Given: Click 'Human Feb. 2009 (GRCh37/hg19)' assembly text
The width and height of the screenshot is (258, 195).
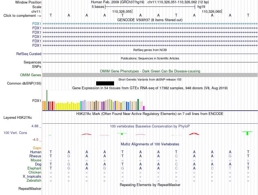Looking at the screenshot, I should pos(118,2).
